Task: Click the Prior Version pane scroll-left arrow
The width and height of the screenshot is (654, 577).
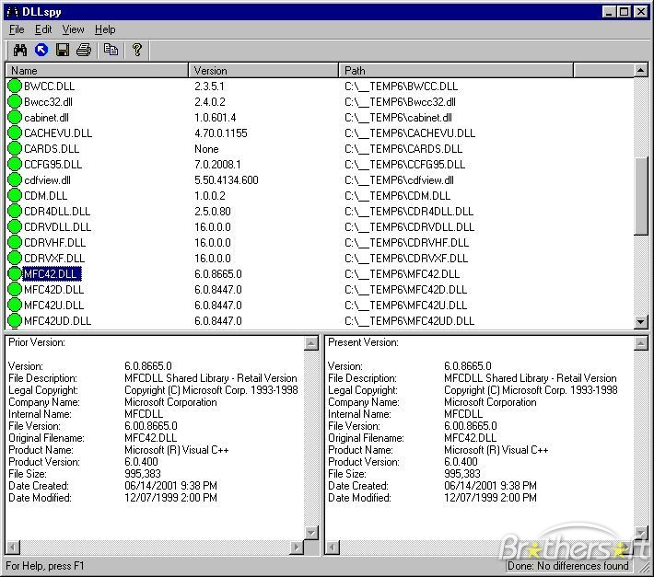Action: click(x=13, y=547)
